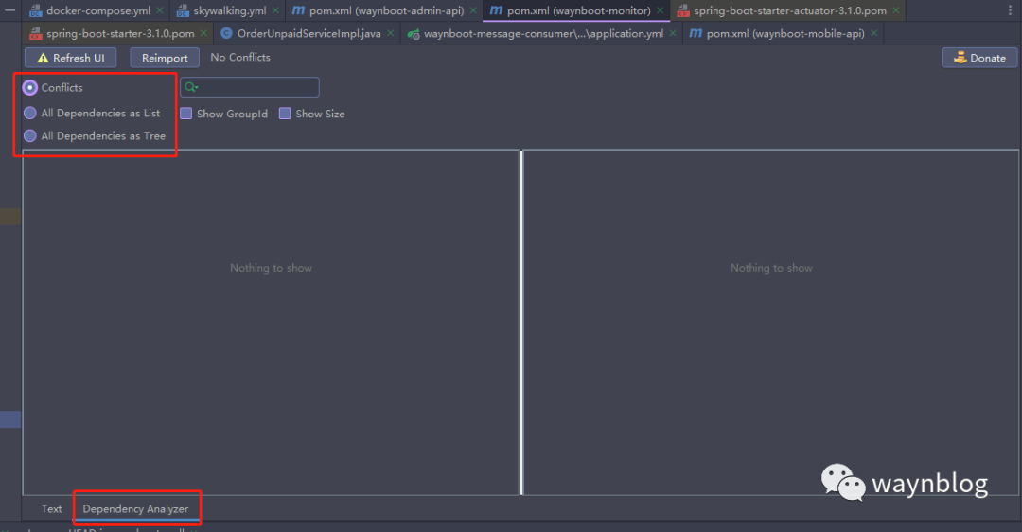Close spring-boot-starter-3.1.0.pom tab

coord(203,33)
